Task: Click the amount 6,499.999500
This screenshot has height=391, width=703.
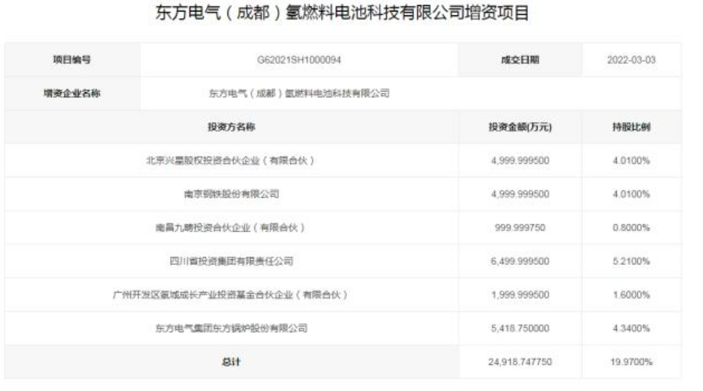Action: tap(520, 261)
